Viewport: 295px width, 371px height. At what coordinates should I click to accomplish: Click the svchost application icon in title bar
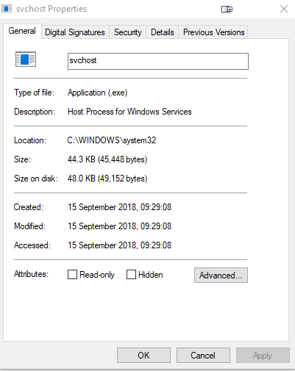(7, 9)
